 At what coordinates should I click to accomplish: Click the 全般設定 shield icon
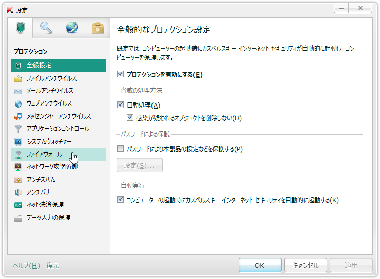click(18, 66)
